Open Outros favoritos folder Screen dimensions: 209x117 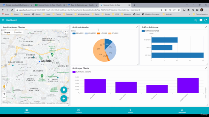[x=200, y=14]
